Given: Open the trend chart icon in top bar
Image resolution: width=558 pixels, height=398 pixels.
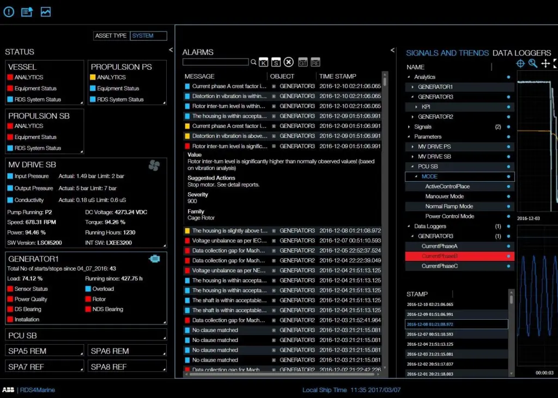Looking at the screenshot, I should (x=46, y=12).
